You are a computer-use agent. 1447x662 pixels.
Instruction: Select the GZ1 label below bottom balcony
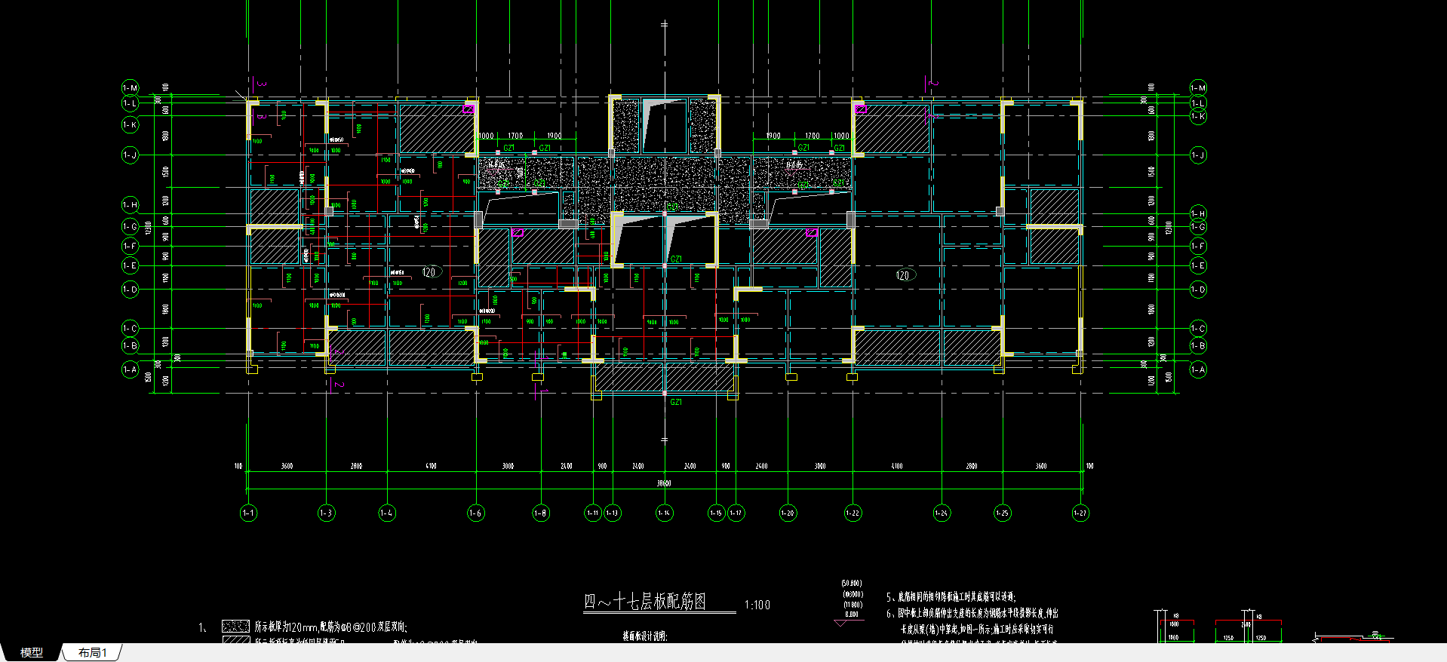coord(676,403)
